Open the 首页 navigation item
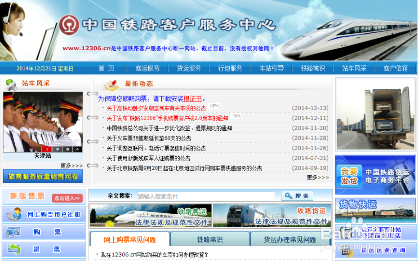 click(107, 68)
